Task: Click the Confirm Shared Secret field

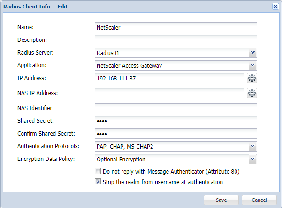Action: coord(175,134)
